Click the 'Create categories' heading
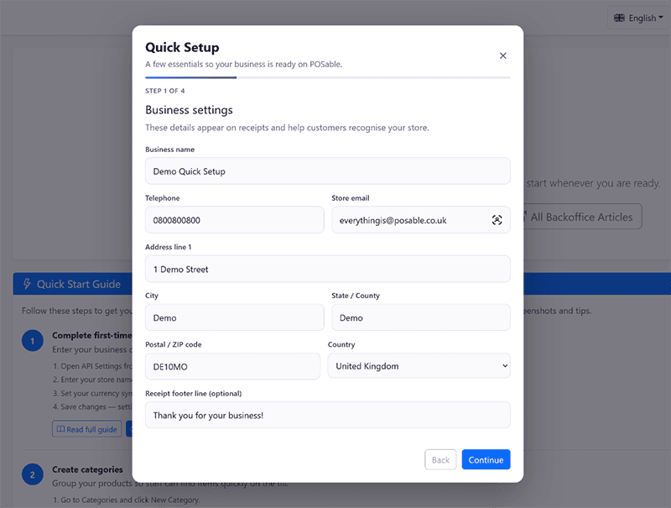 pos(87,469)
